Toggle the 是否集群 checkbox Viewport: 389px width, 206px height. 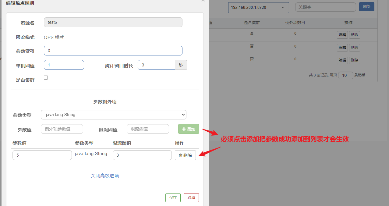click(x=46, y=78)
